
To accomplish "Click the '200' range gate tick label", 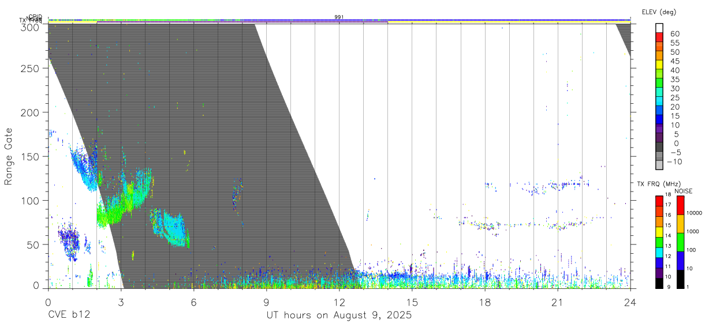I will [x=31, y=112].
